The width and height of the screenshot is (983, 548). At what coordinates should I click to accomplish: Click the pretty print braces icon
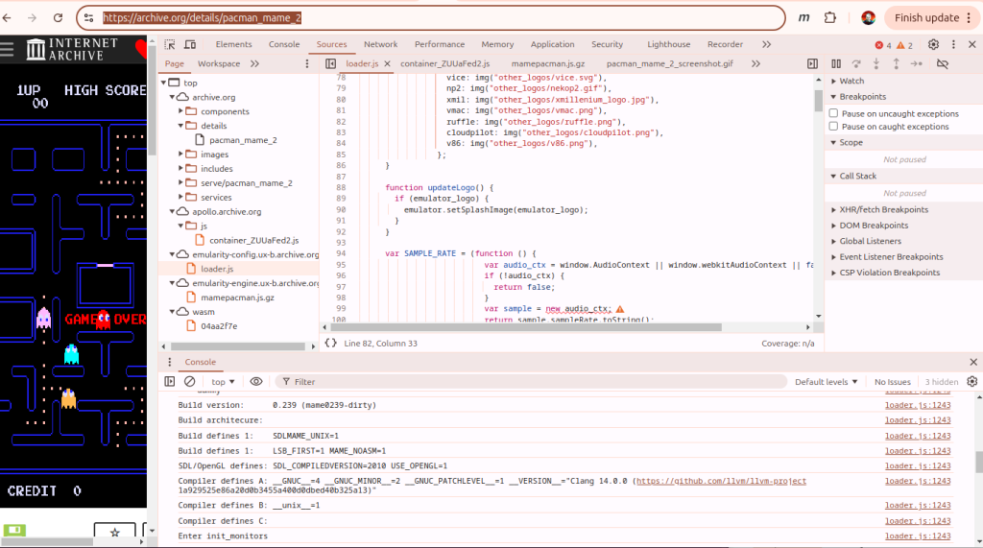(x=330, y=343)
